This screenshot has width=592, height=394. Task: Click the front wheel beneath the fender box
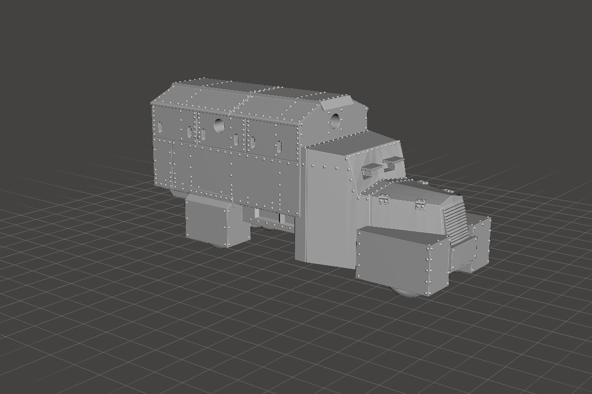406,293
